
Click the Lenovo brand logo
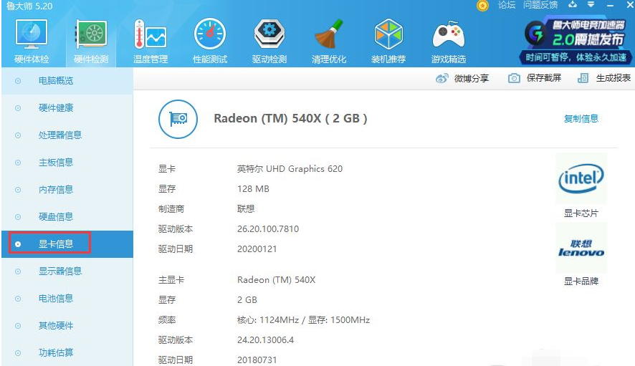(x=581, y=248)
